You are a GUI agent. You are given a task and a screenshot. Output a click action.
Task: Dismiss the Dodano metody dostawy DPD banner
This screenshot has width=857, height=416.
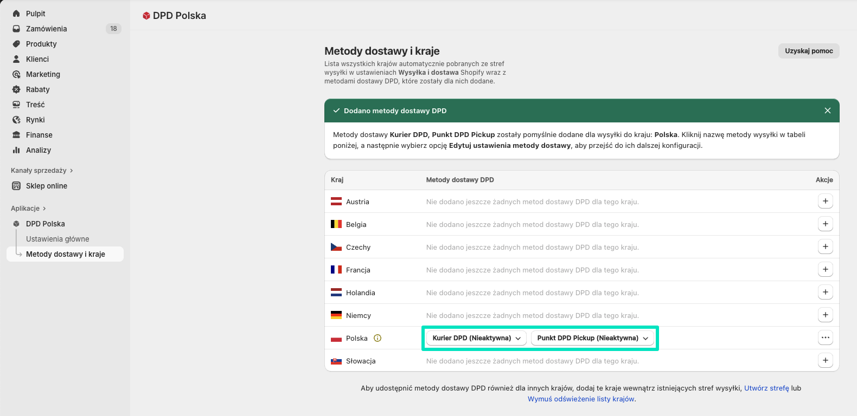pos(828,110)
